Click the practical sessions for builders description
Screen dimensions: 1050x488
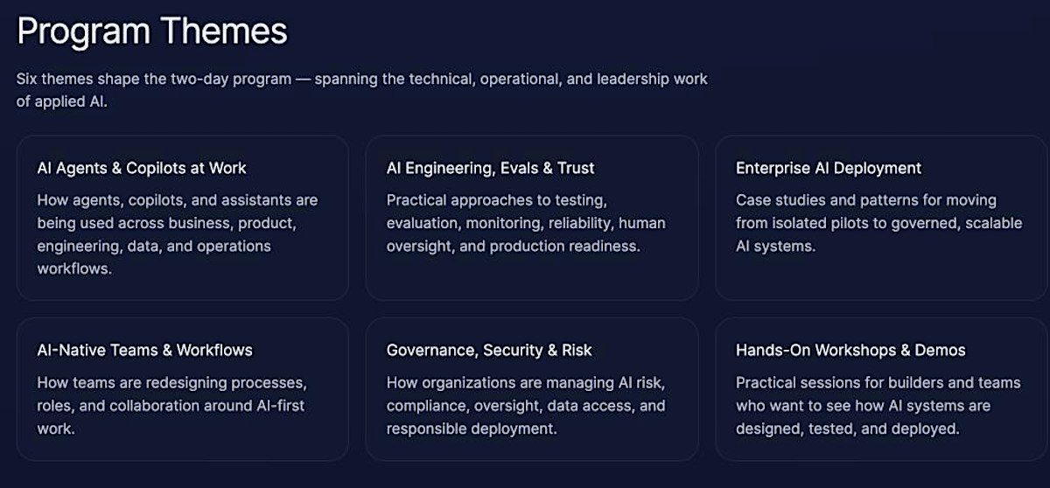coord(878,406)
